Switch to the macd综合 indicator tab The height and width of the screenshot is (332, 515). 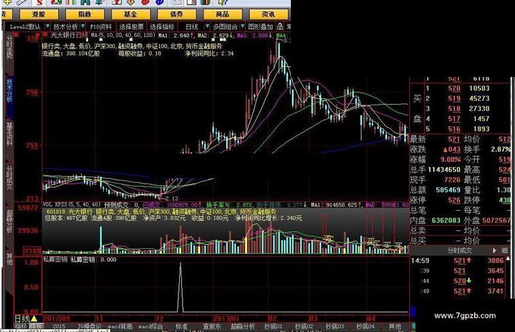click(x=151, y=327)
